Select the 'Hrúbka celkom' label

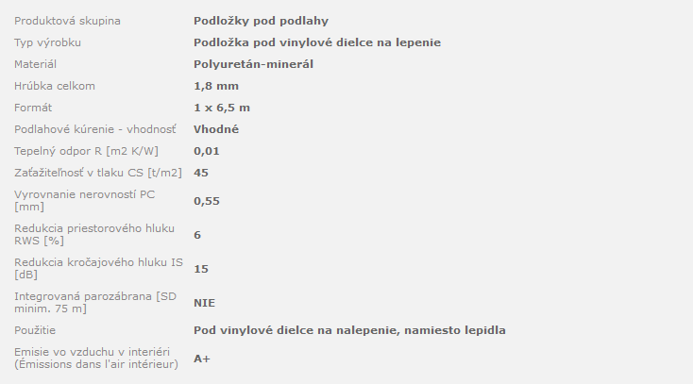[x=55, y=86]
